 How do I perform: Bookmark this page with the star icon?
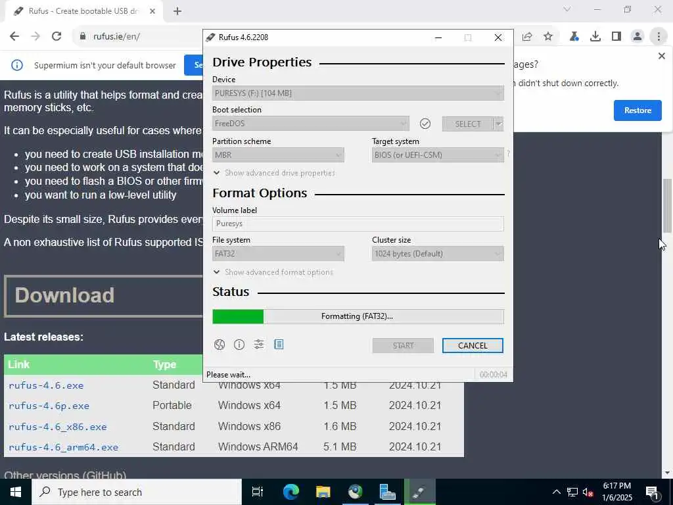tap(548, 37)
